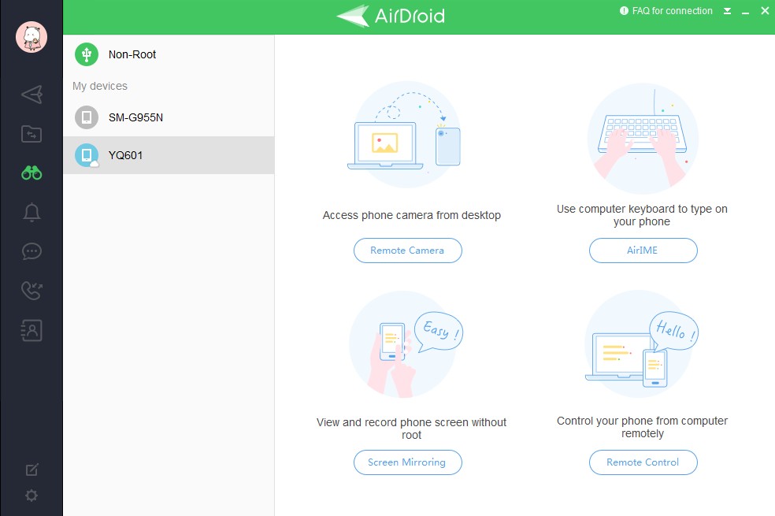Open your profile by clicking the avatar
Viewport: 775px width, 516px height.
31,37
